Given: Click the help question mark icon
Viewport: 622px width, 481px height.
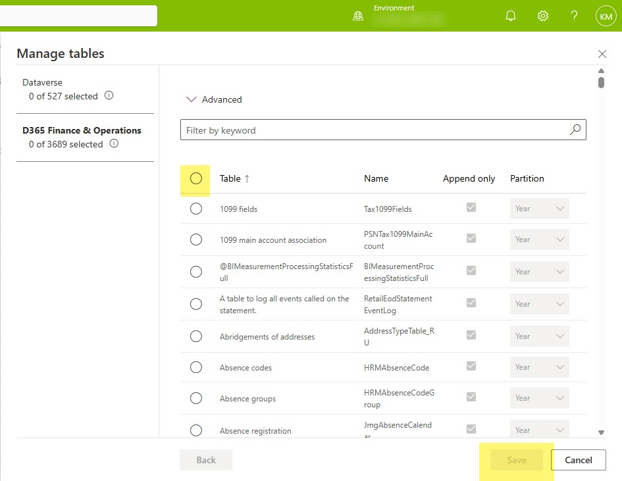Looking at the screenshot, I should pyautogui.click(x=574, y=16).
